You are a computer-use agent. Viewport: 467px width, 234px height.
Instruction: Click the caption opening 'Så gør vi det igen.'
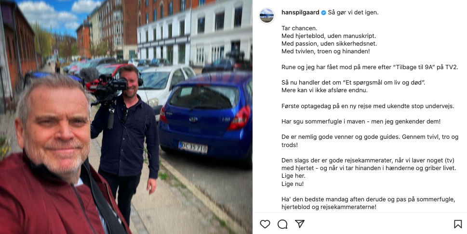353,12
